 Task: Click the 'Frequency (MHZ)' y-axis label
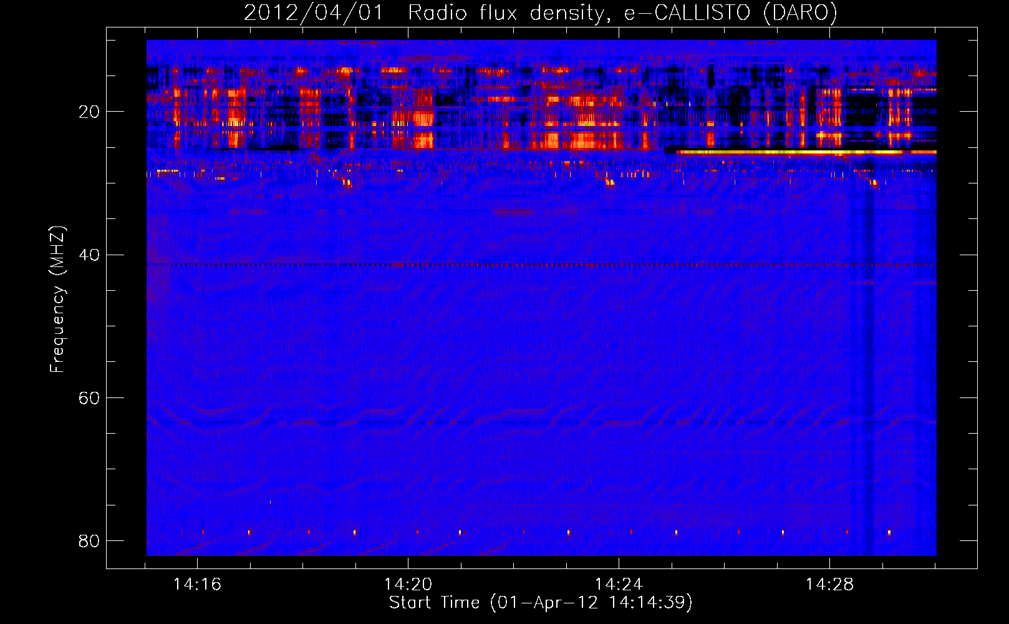pos(57,300)
